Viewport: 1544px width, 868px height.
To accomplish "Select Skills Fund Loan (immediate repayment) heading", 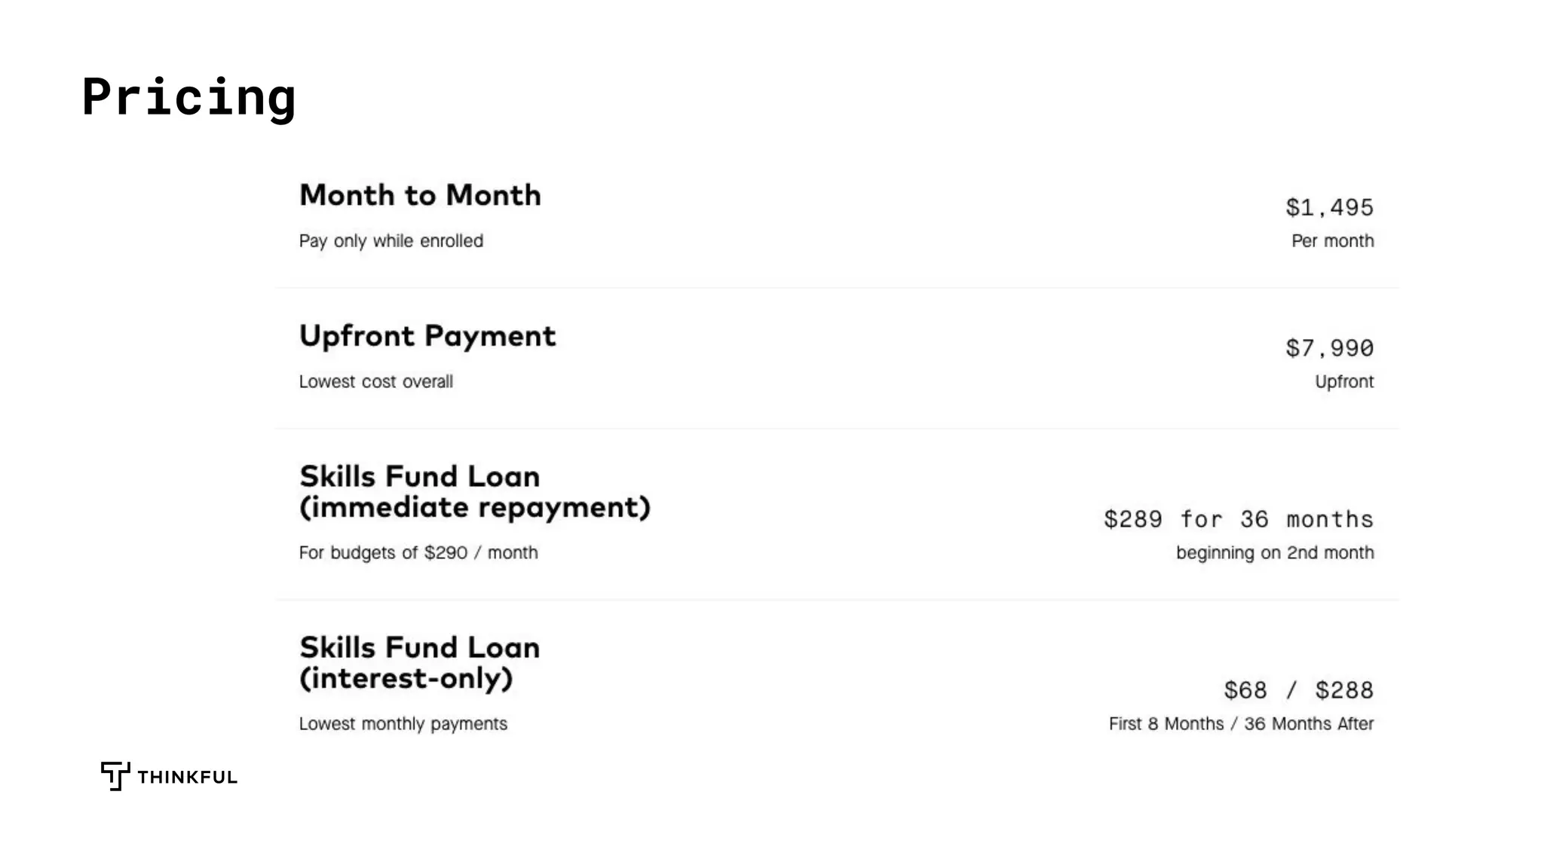I will 474,492.
